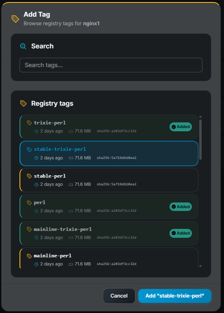The height and width of the screenshot is (313, 224).
Task: Click clock icon in mainline-perl row
Action: pyautogui.click(x=36, y=264)
